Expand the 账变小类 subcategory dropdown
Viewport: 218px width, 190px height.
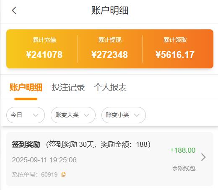(x=124, y=115)
